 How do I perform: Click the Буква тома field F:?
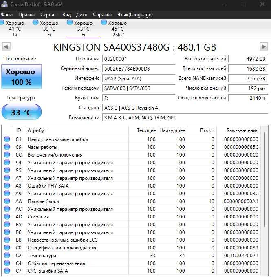tap(139, 98)
